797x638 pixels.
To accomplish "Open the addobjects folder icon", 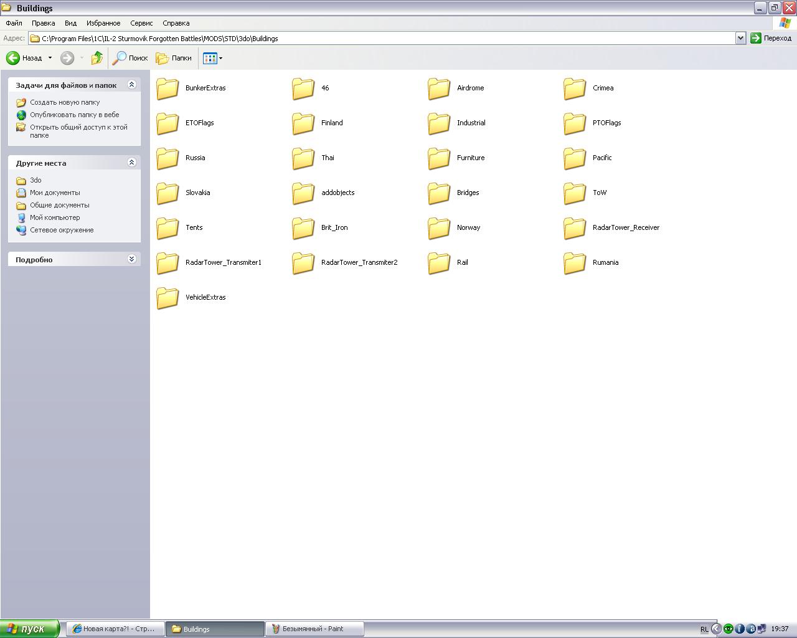I will click(303, 193).
